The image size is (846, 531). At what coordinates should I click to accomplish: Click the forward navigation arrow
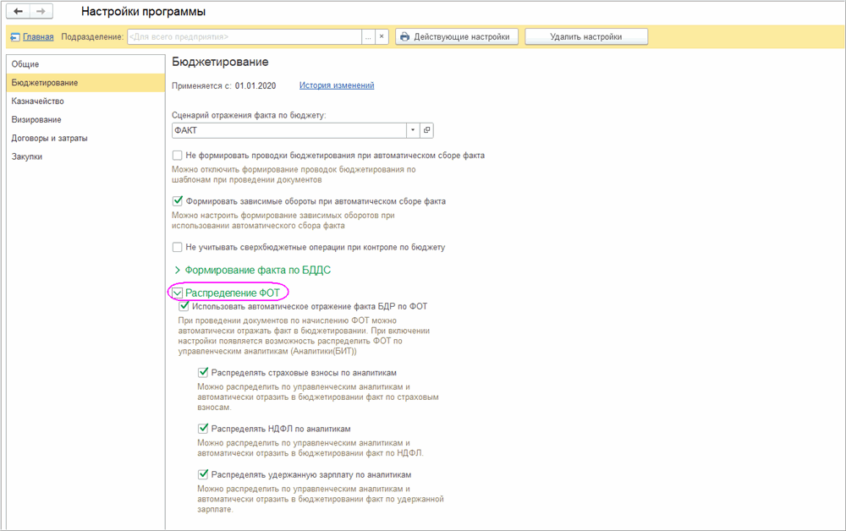click(40, 12)
